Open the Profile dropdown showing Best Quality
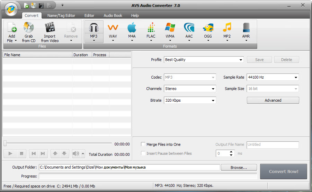The width and height of the screenshot is (312, 192). [x=204, y=60]
